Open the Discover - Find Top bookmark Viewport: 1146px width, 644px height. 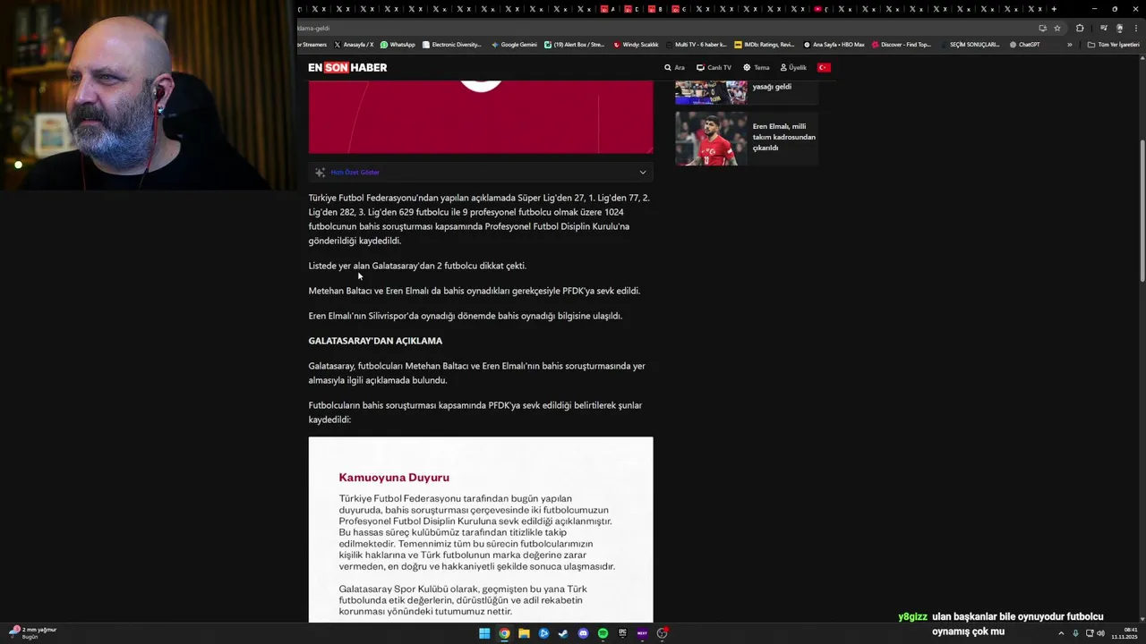(902, 45)
